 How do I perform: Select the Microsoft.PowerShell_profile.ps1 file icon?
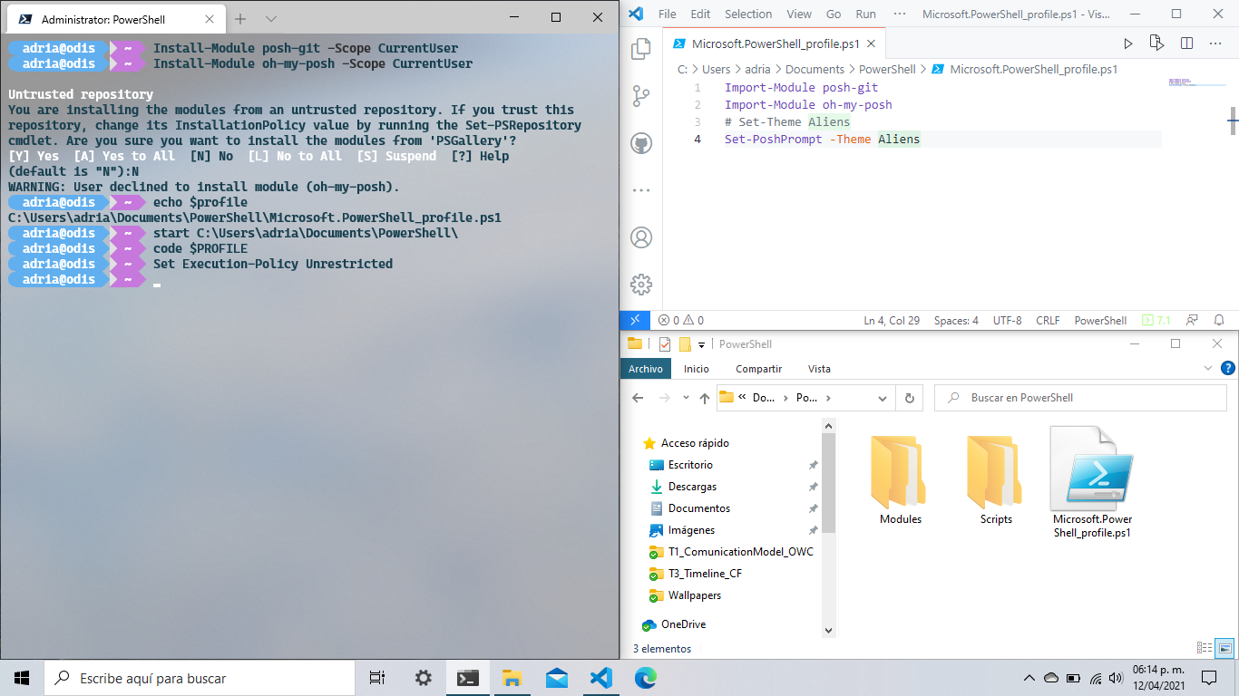(x=1092, y=482)
